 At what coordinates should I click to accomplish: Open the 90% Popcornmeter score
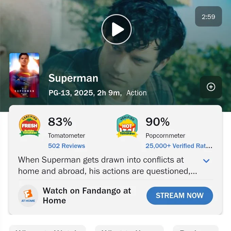(x=158, y=122)
